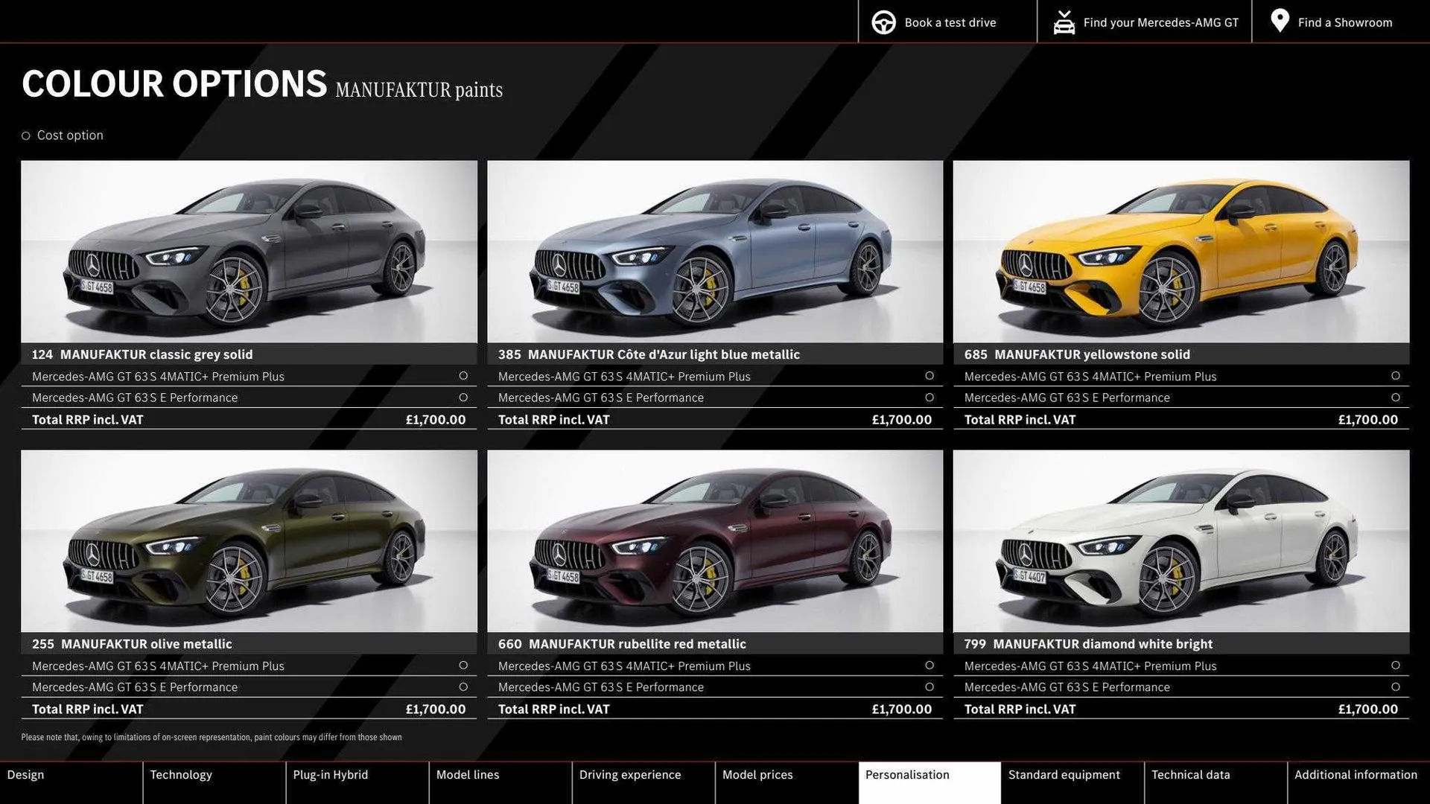
Task: Select cost option for Côte d'Azur E Performance
Action: (929, 398)
